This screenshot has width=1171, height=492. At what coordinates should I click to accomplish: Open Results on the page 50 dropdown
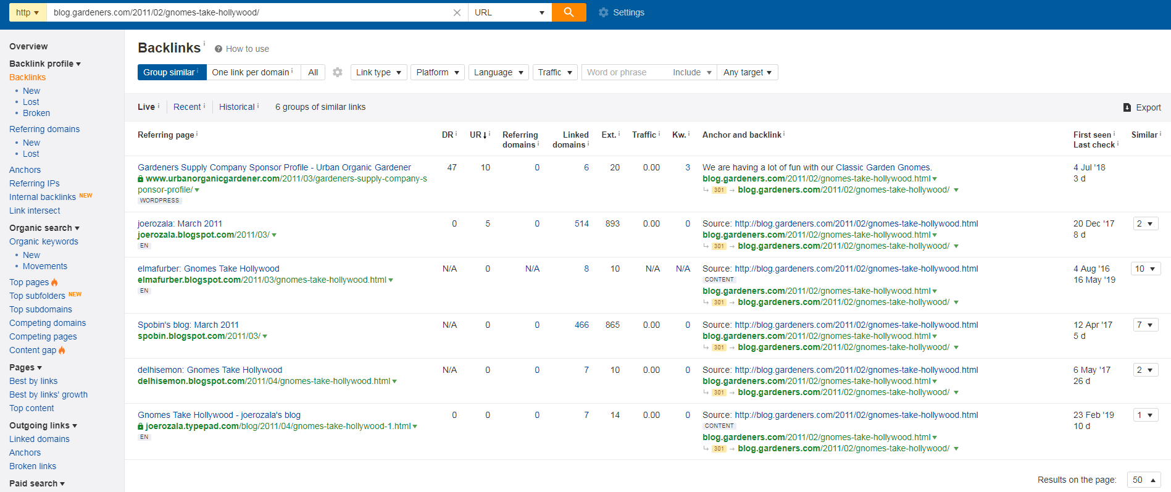pyautogui.click(x=1144, y=480)
